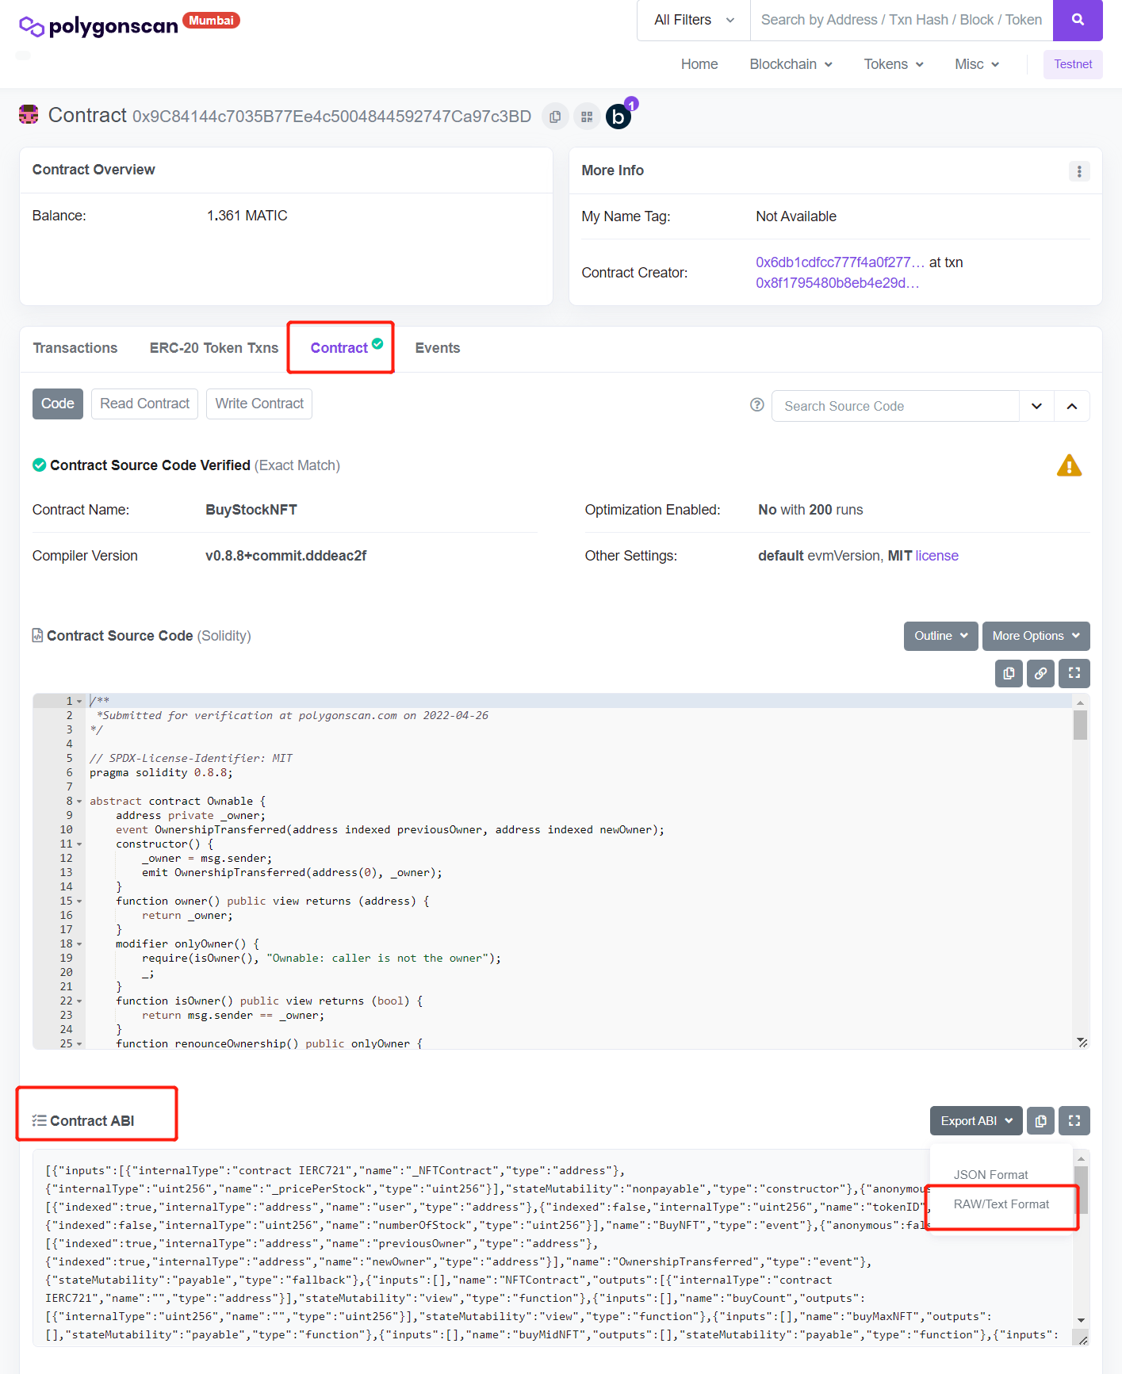Click the compiler version v0.8.8+commit.dddeac2f
Image resolution: width=1122 pixels, height=1374 pixels.
coord(285,556)
